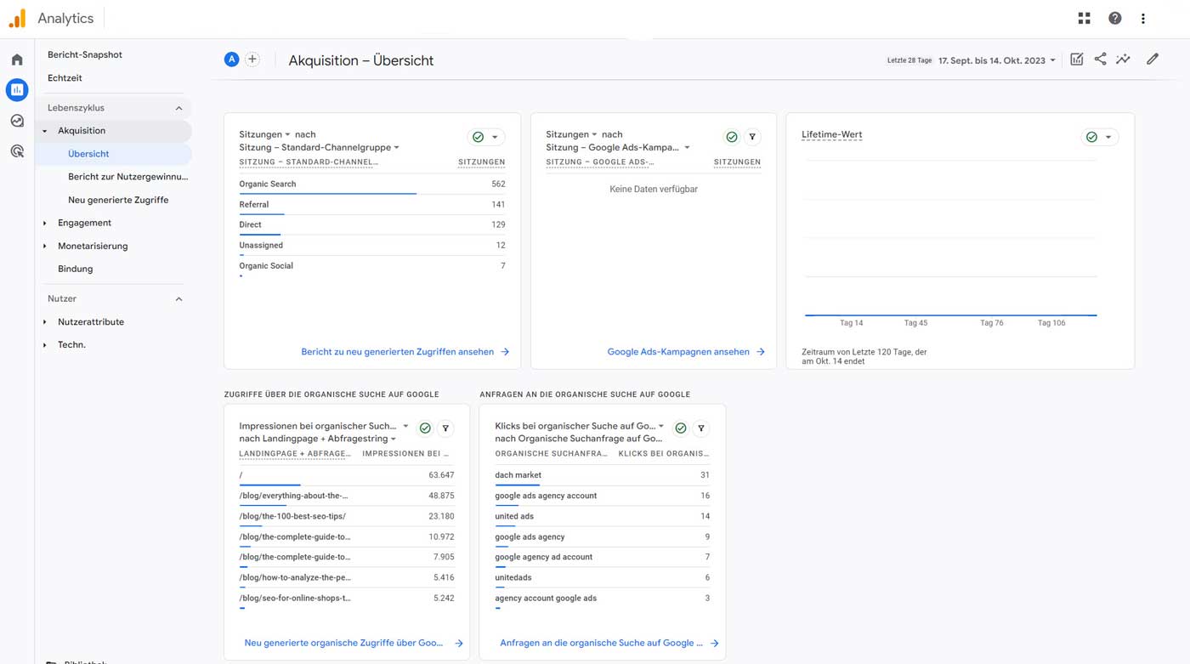The image size is (1190, 664).
Task: Expand Techn. in the sidebar
Action: pos(45,345)
